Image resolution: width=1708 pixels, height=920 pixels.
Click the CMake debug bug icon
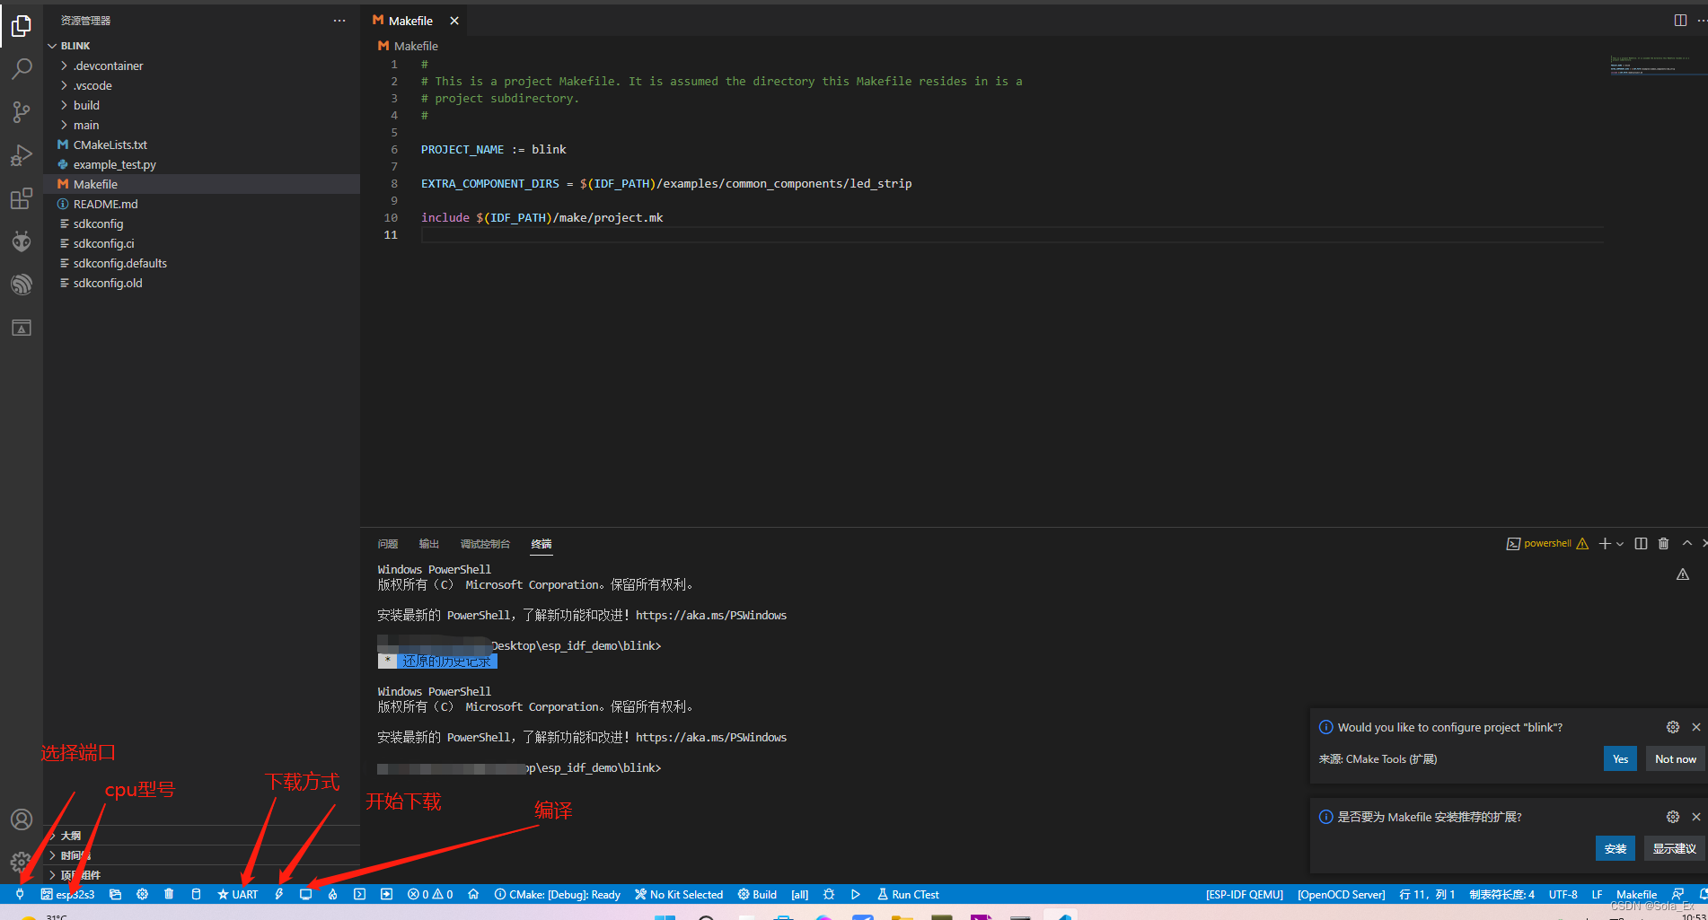pos(829,894)
